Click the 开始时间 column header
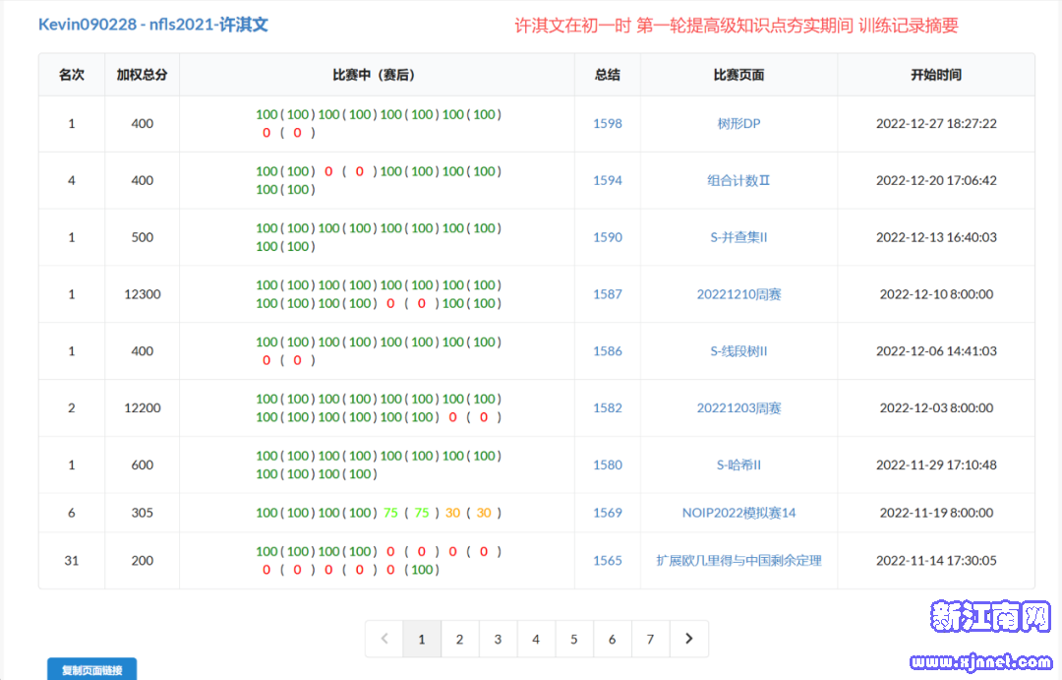 click(935, 75)
